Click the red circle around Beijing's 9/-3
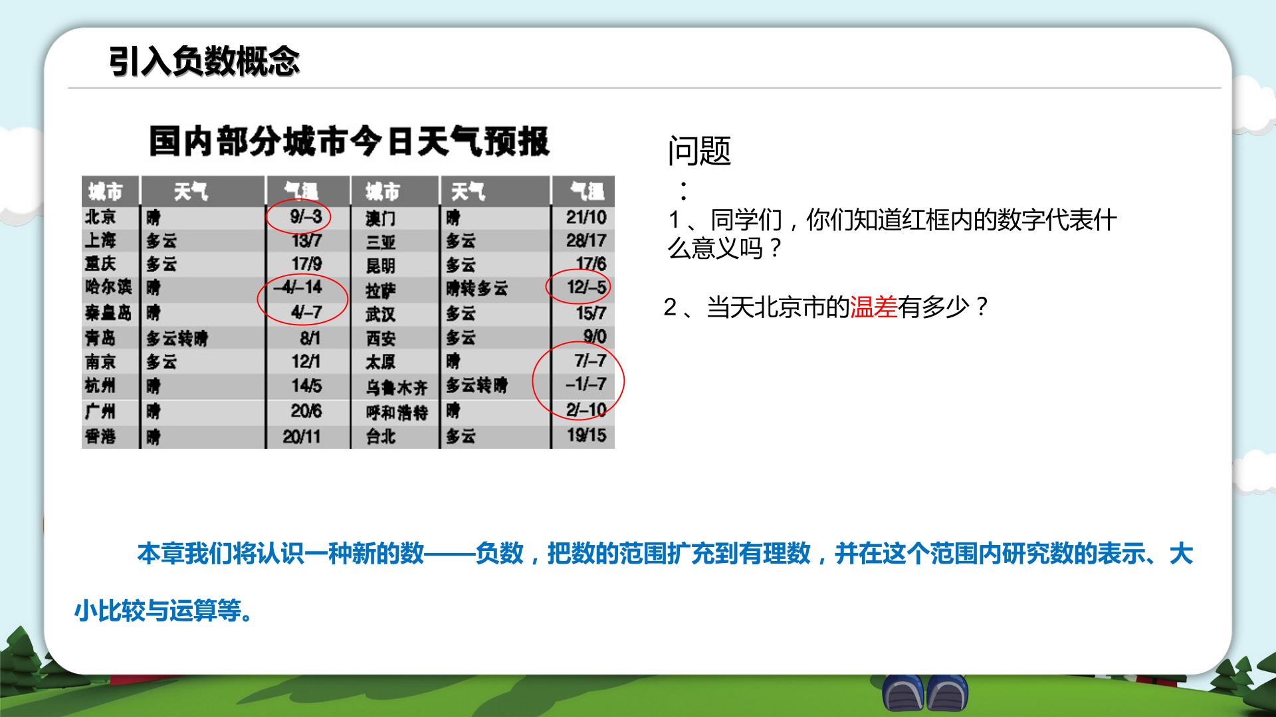The height and width of the screenshot is (717, 1276). (299, 216)
